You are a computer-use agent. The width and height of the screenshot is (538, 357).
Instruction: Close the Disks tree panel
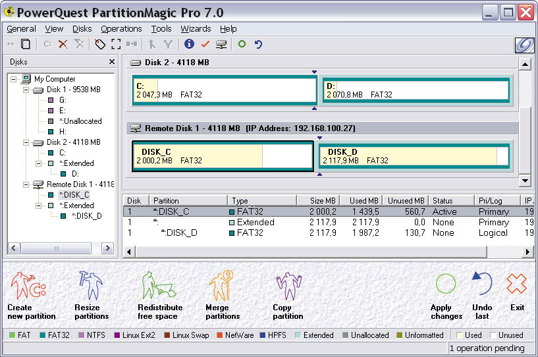tap(112, 62)
